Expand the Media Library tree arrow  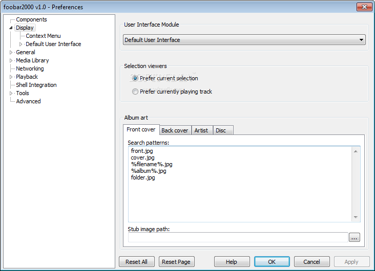(11, 61)
